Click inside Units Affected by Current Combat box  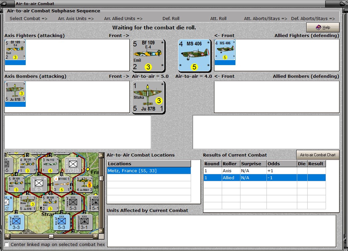(x=222, y=231)
